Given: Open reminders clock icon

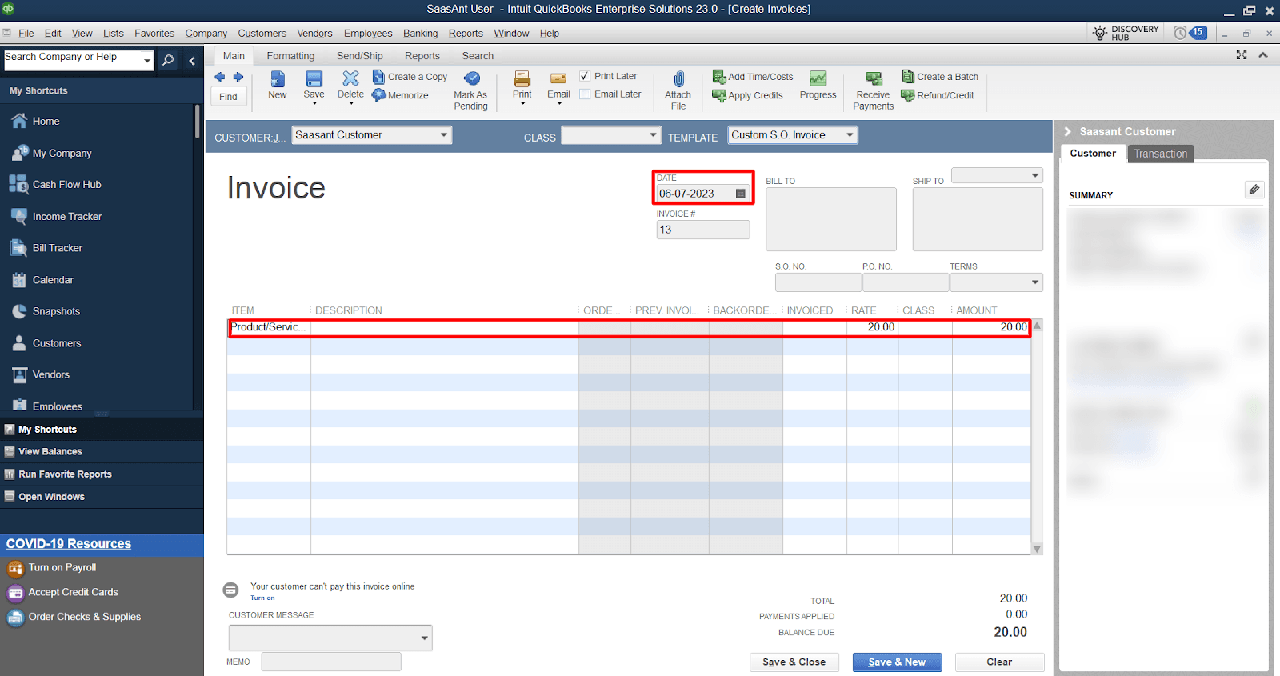Looking at the screenshot, I should (1180, 33).
